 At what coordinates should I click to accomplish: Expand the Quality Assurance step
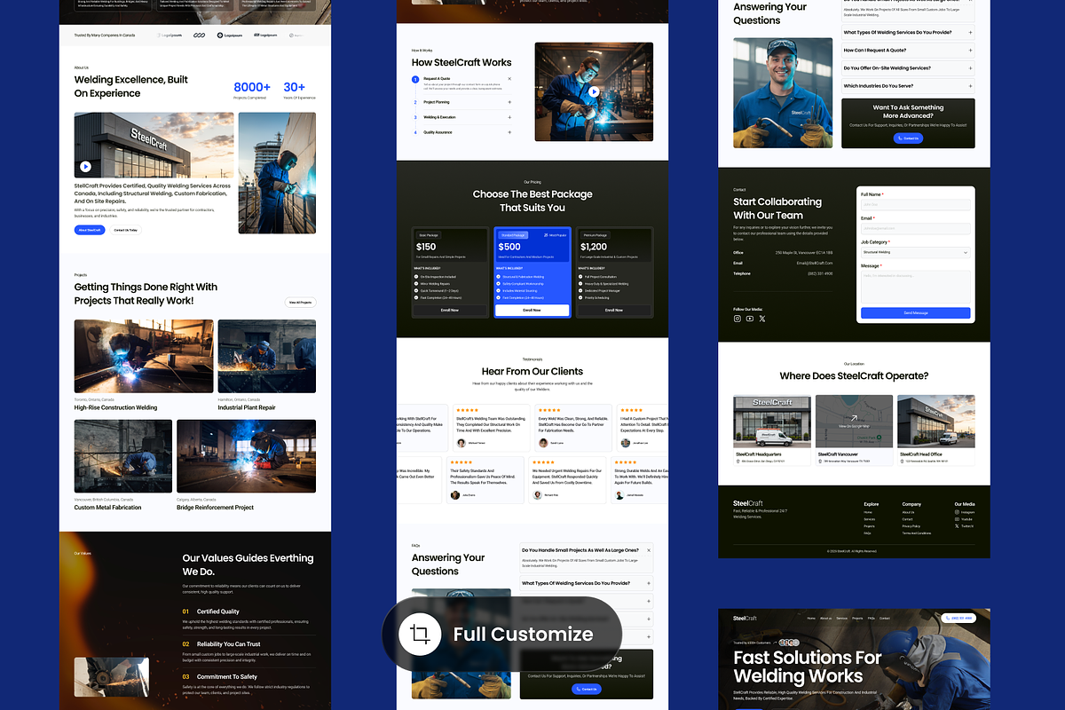click(509, 132)
